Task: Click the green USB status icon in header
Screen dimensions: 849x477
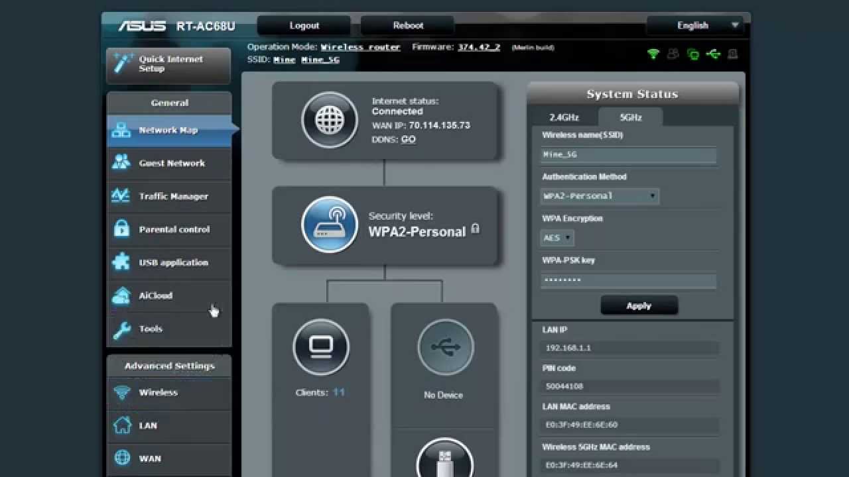Action: pyautogui.click(x=713, y=54)
